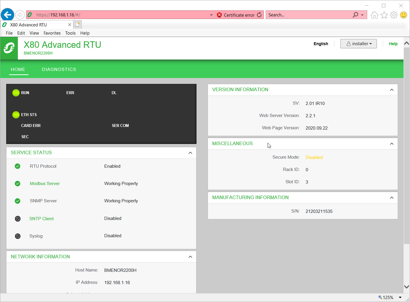Click the page scrollbar down arrow
410x302 pixels.
(406, 287)
